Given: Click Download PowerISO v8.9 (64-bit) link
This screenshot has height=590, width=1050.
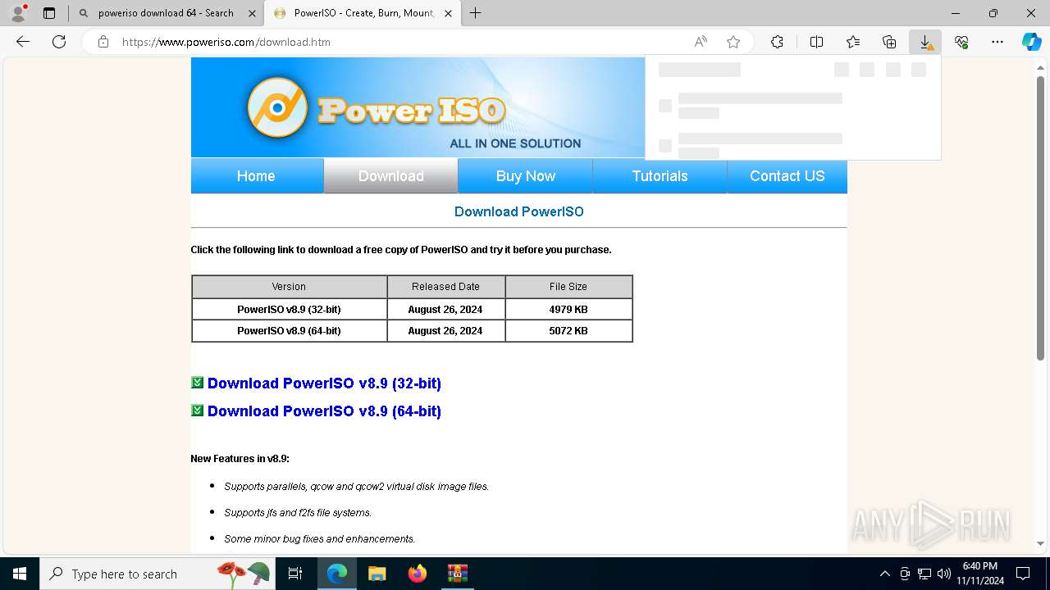Looking at the screenshot, I should (x=324, y=411).
